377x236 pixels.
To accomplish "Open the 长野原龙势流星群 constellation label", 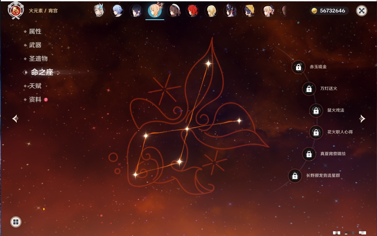I will (x=323, y=176).
